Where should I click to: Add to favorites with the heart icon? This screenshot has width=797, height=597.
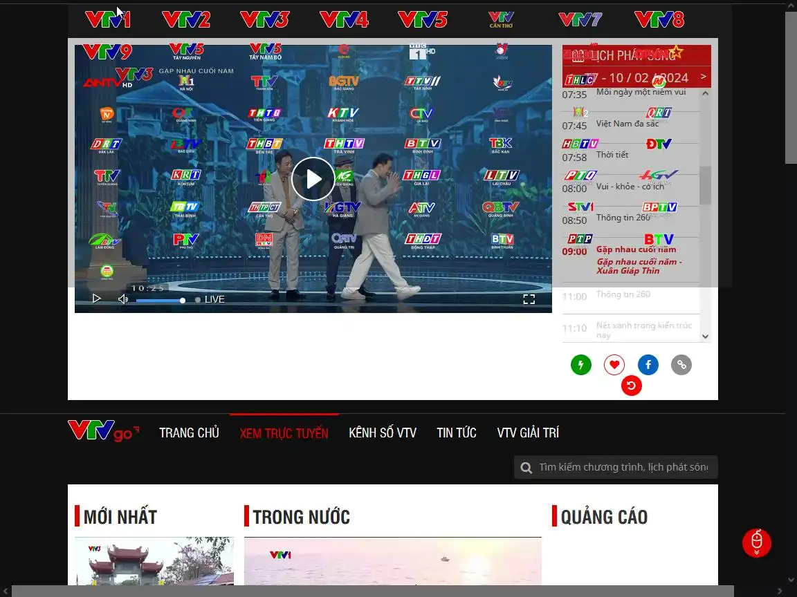tap(614, 365)
